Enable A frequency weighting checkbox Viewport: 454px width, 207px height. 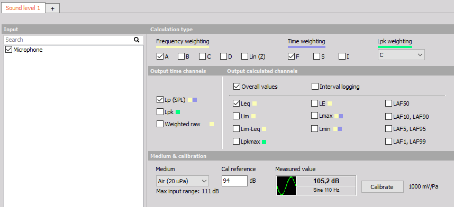[160, 57]
